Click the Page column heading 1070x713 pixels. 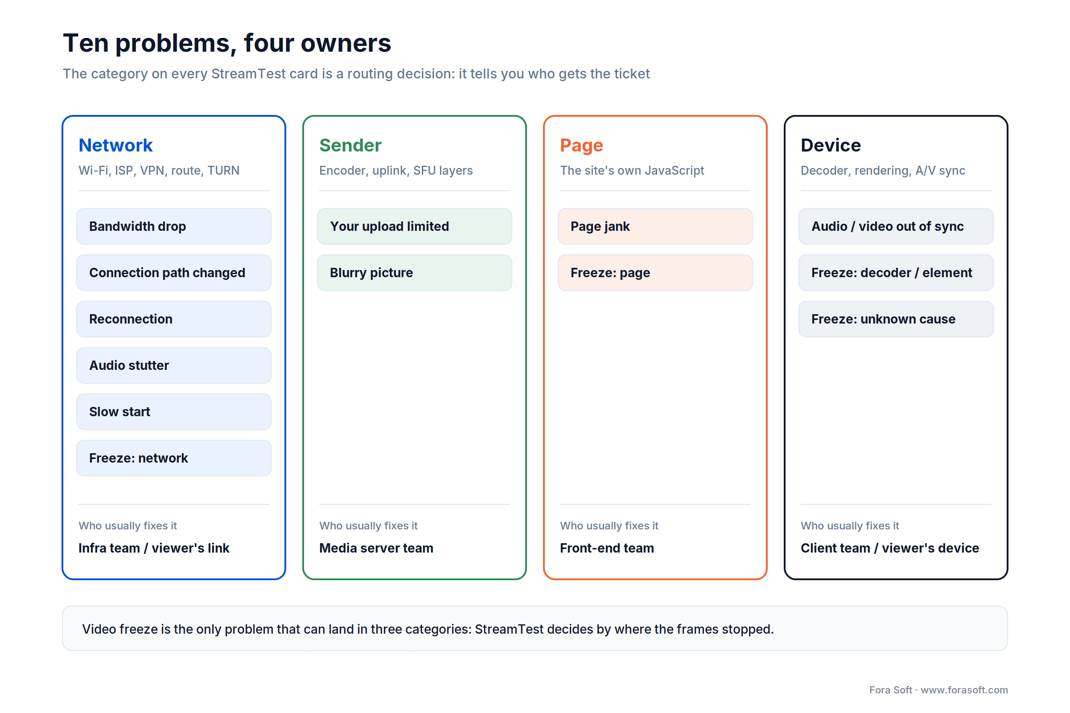pos(581,146)
